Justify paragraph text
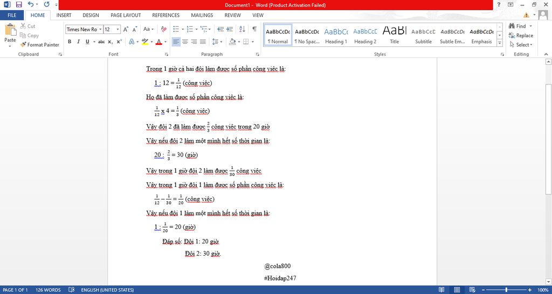 point(203,42)
